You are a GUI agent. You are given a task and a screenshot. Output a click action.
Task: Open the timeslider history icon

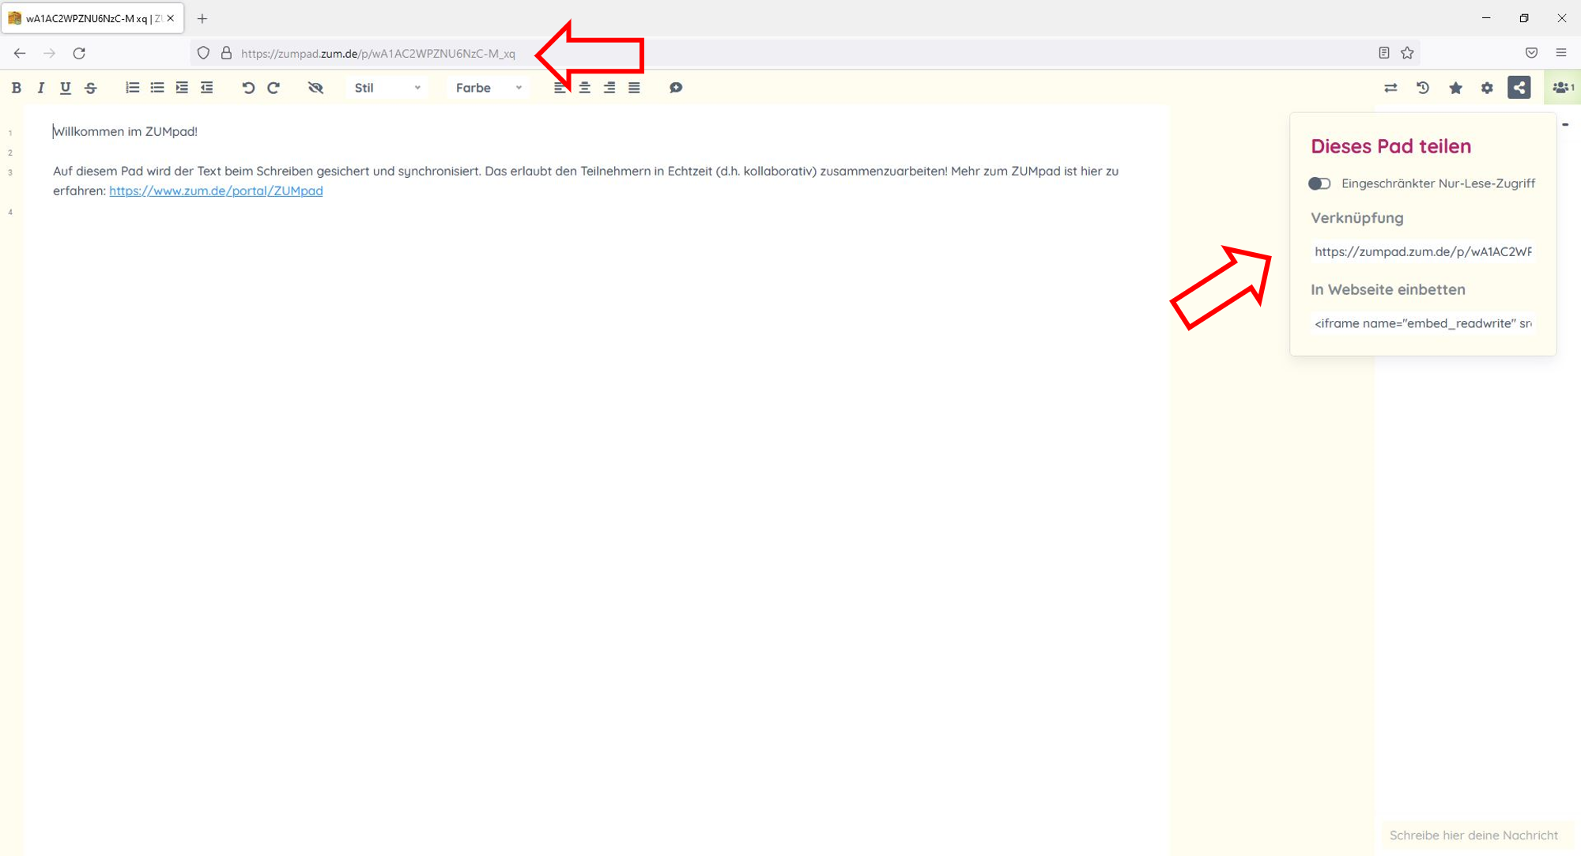1423,88
